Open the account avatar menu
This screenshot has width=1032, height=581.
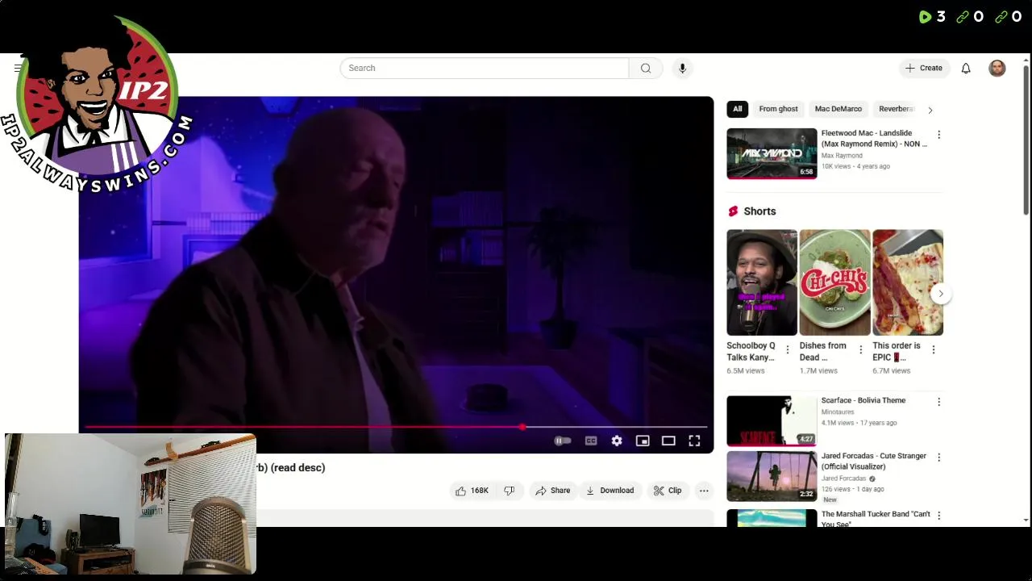pos(997,69)
